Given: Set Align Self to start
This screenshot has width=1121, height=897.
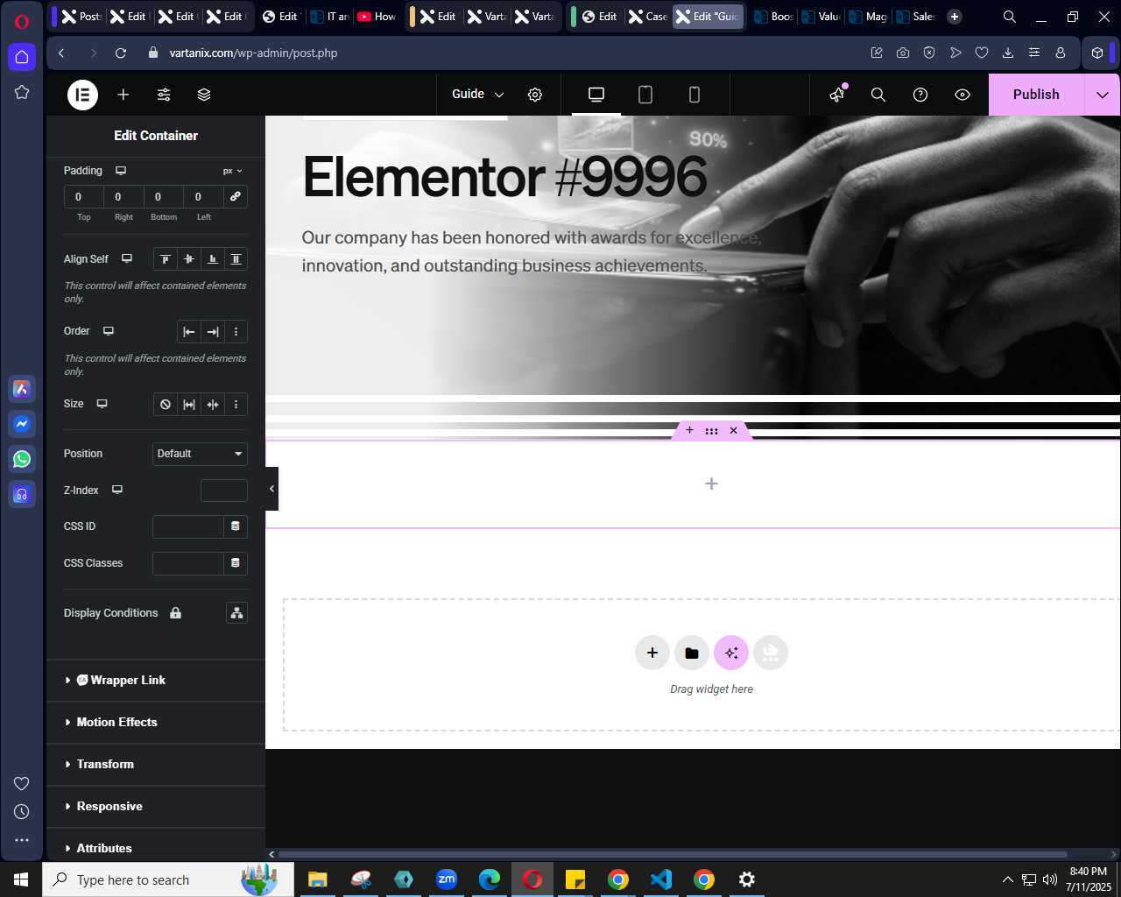Looking at the screenshot, I should point(165,259).
